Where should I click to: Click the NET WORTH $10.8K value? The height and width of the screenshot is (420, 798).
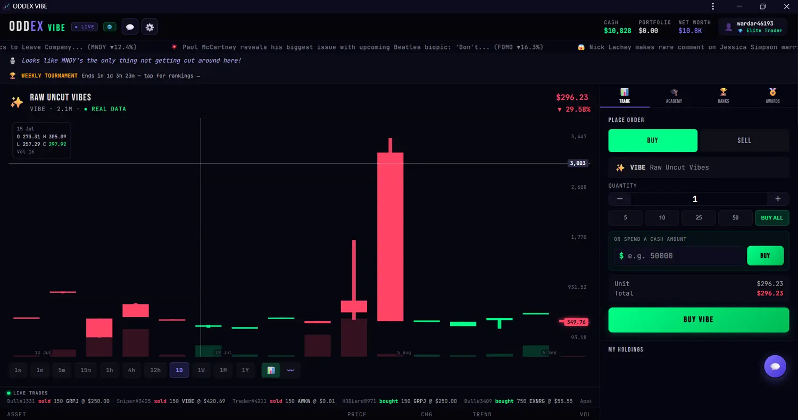(691, 31)
